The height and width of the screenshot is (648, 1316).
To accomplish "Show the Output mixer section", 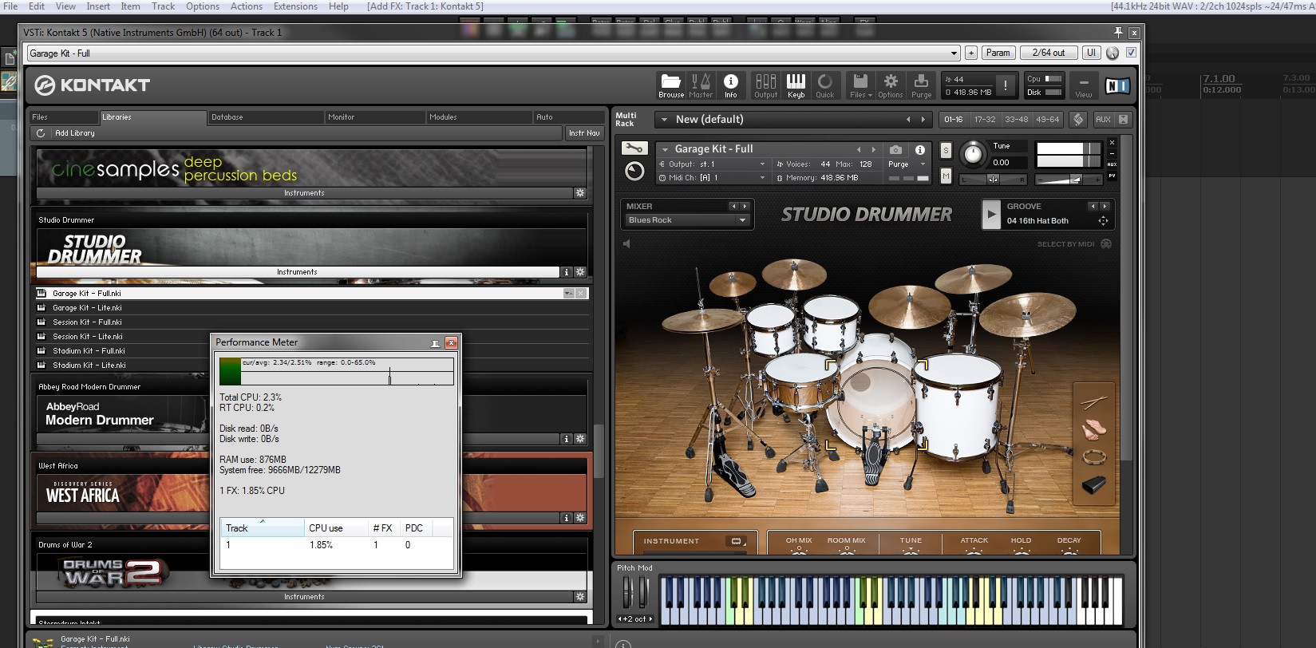I will point(765,85).
